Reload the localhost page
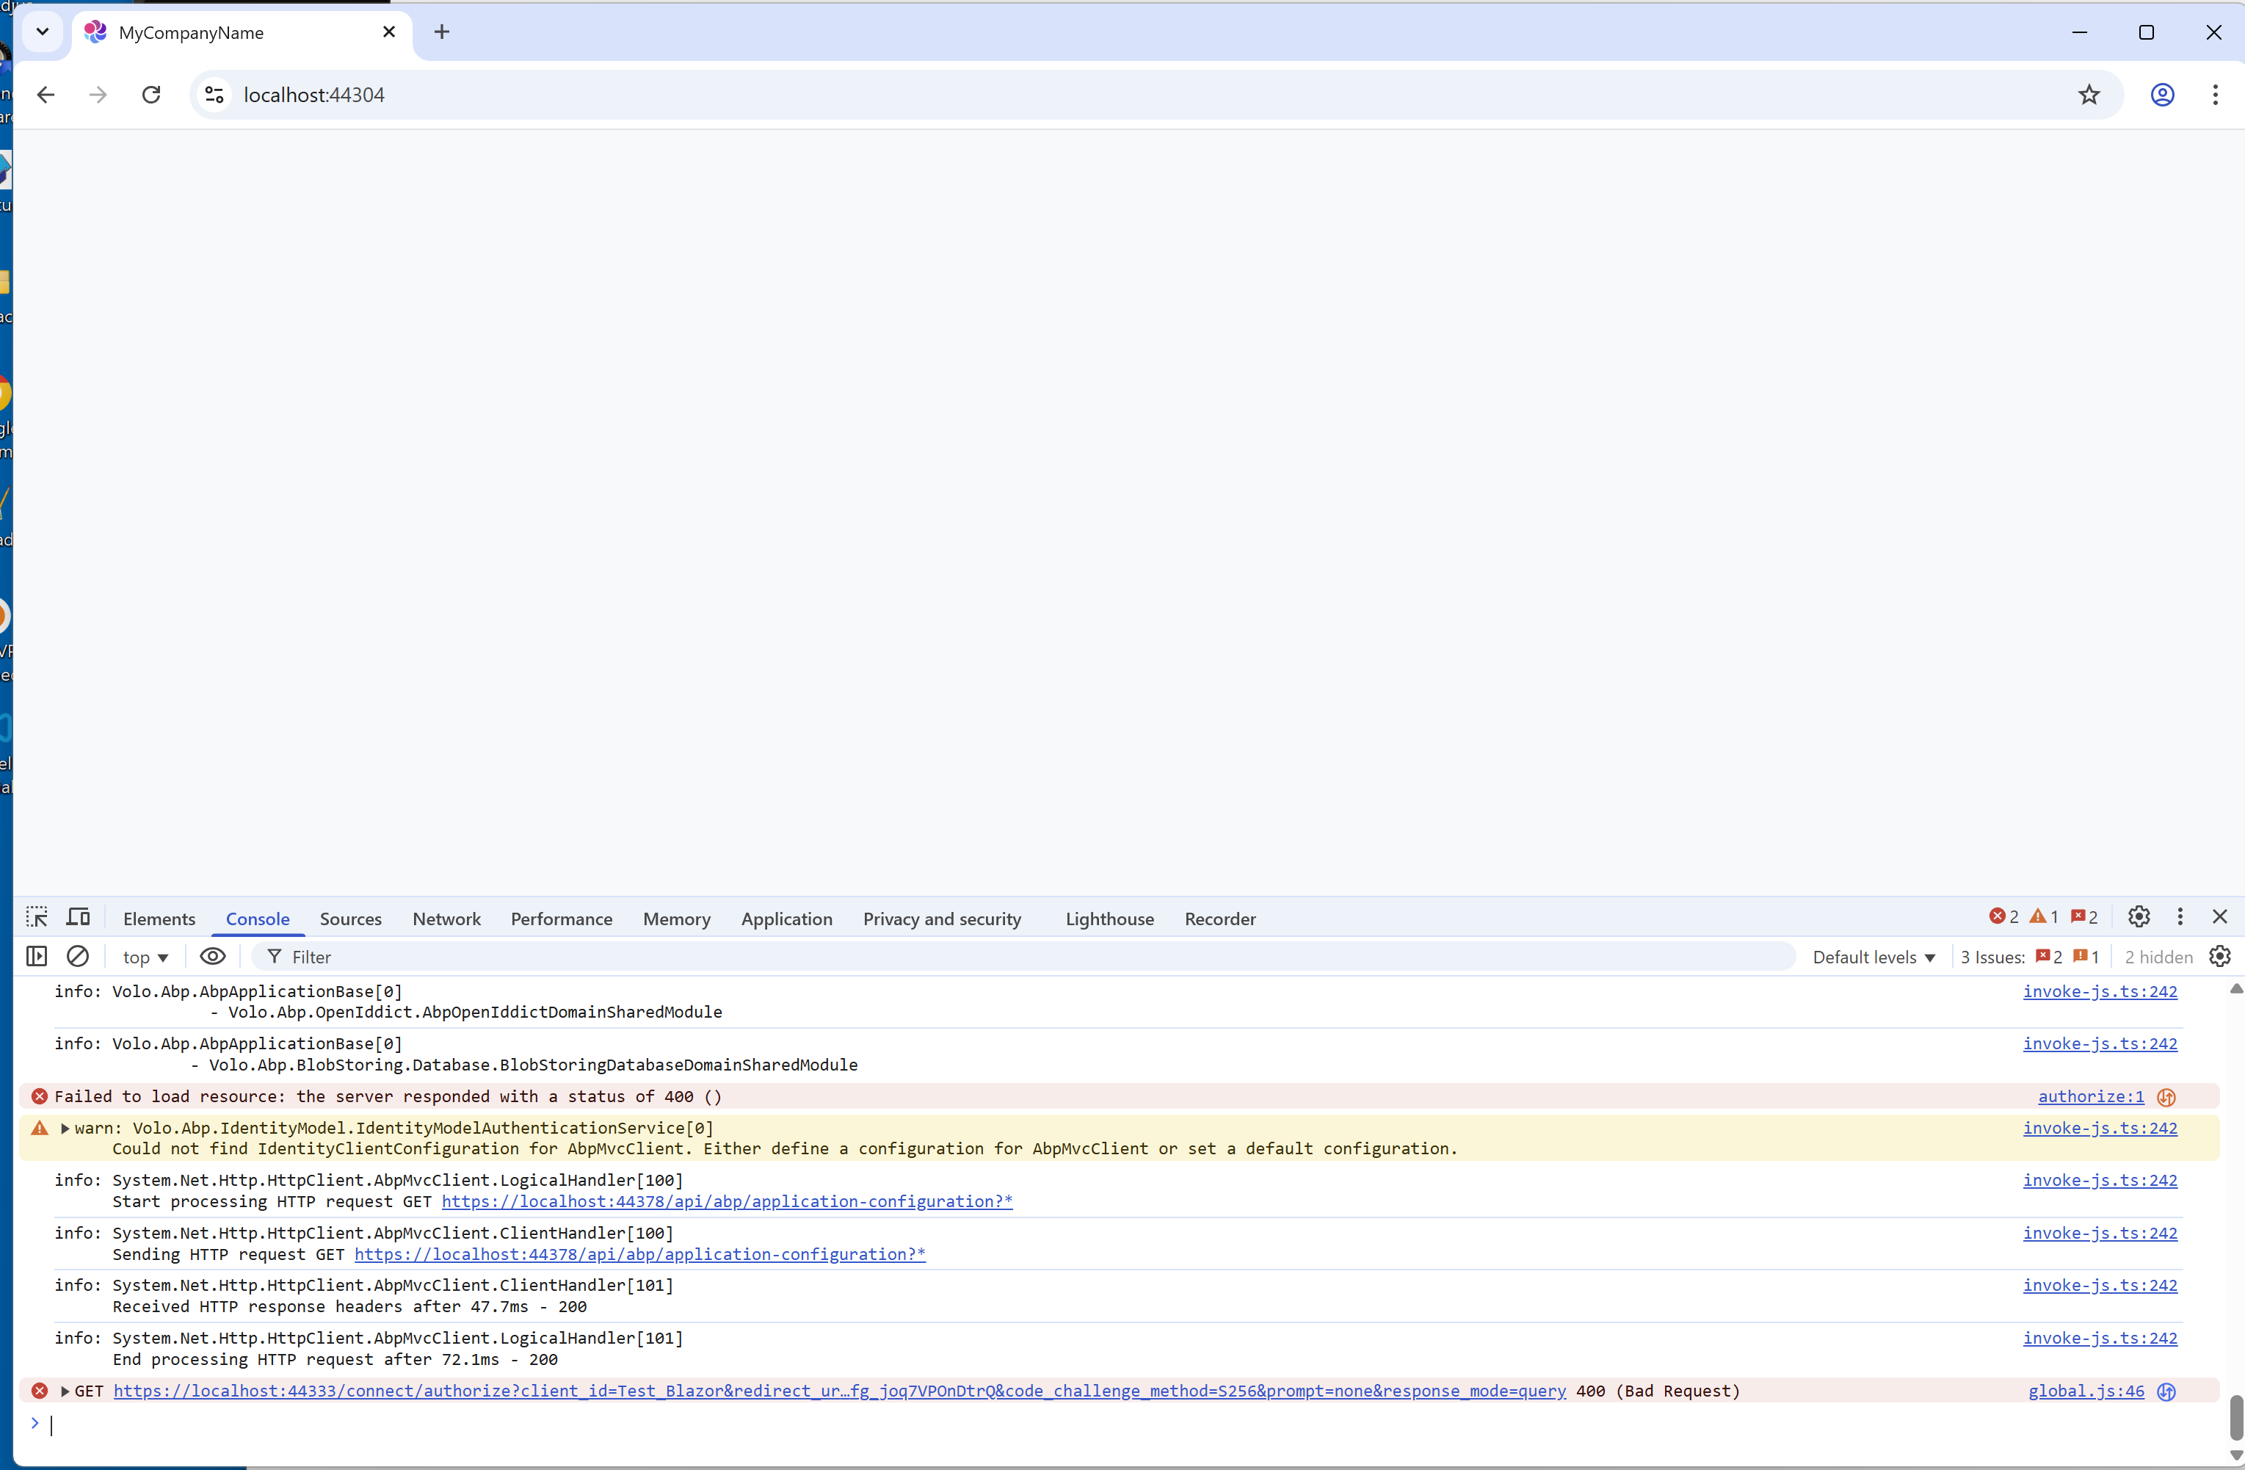The height and width of the screenshot is (1470, 2245). pos(151,94)
